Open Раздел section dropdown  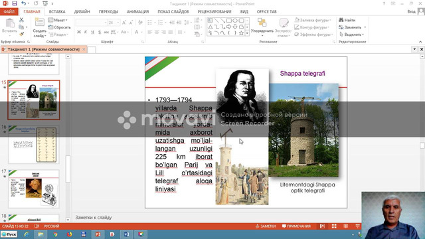[x=58, y=35]
